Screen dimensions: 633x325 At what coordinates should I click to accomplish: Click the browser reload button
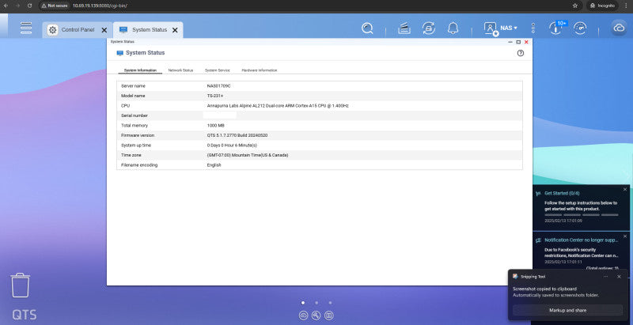tap(29, 6)
